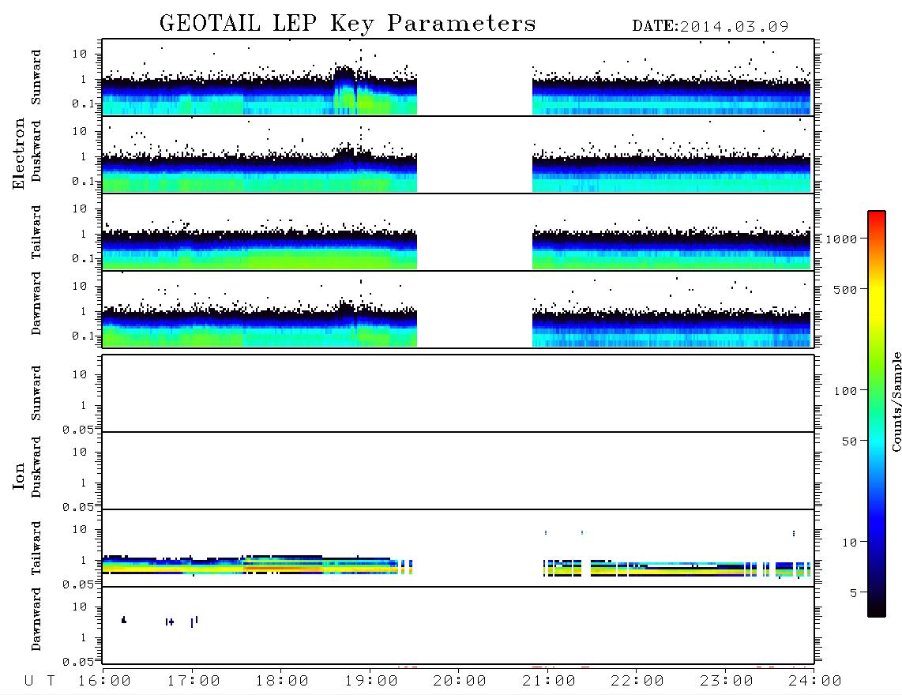Click the "17:00" time axis tick label
Screen dimensions: 902x695
point(194,682)
